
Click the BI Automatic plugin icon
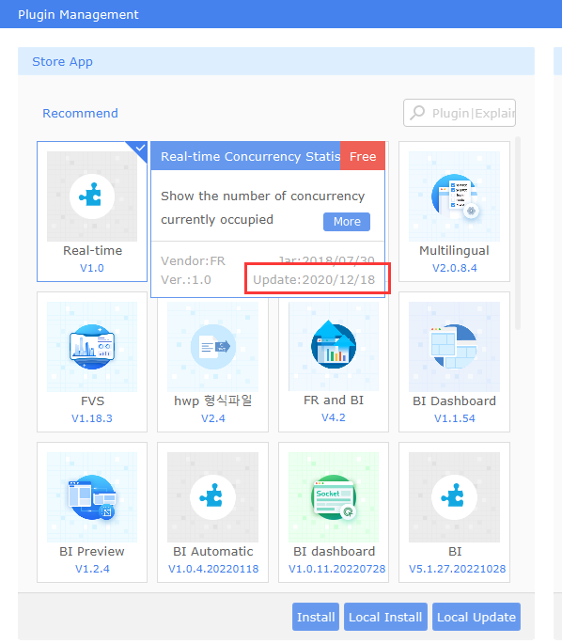[x=212, y=497]
